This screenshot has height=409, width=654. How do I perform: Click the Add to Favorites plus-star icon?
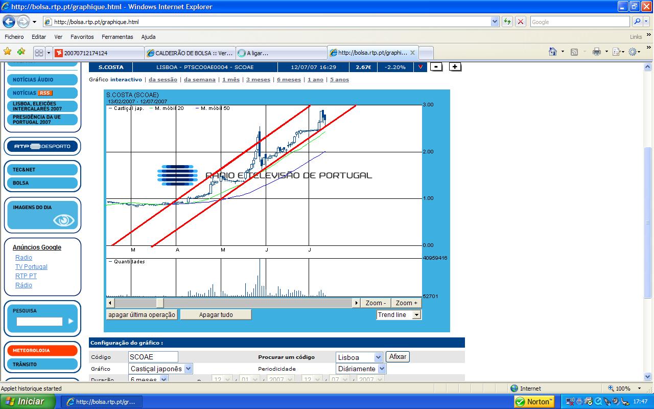(x=21, y=52)
